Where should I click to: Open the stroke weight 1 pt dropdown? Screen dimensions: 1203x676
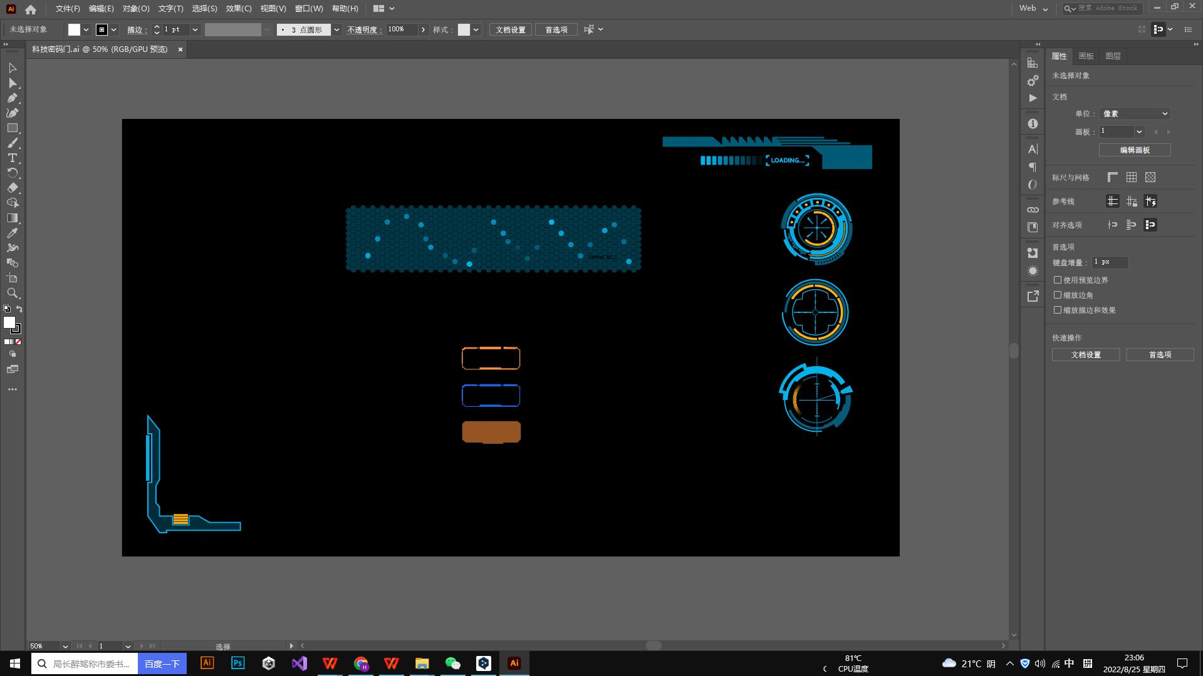(195, 29)
